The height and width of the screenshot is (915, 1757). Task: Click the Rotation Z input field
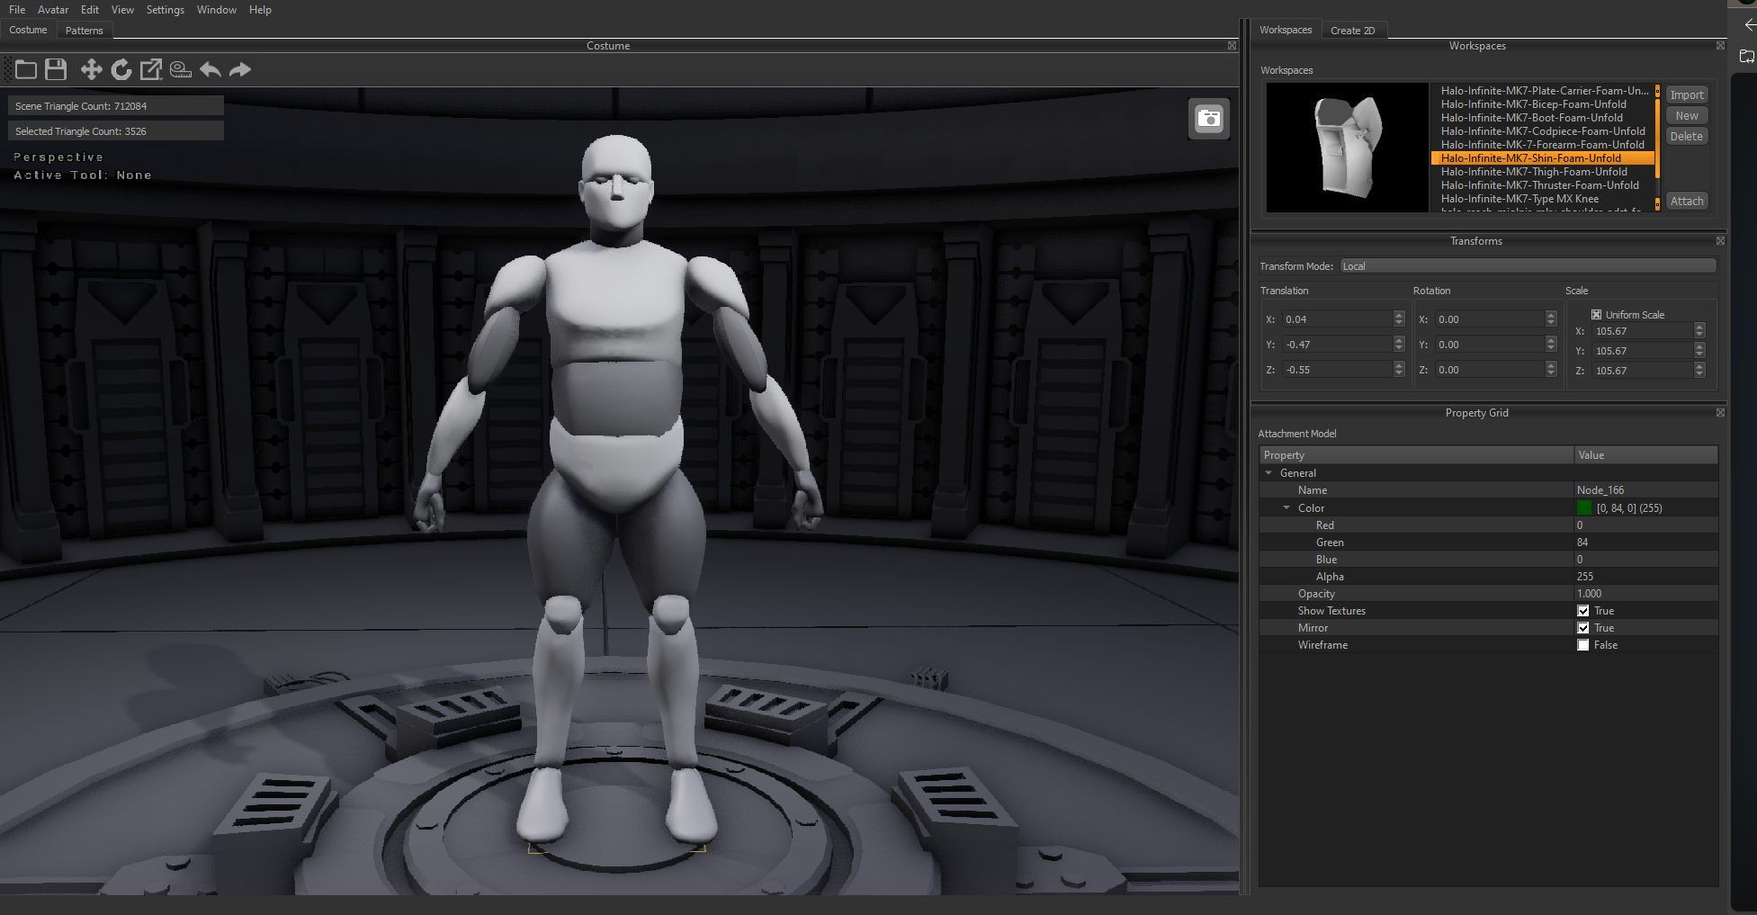(1490, 369)
